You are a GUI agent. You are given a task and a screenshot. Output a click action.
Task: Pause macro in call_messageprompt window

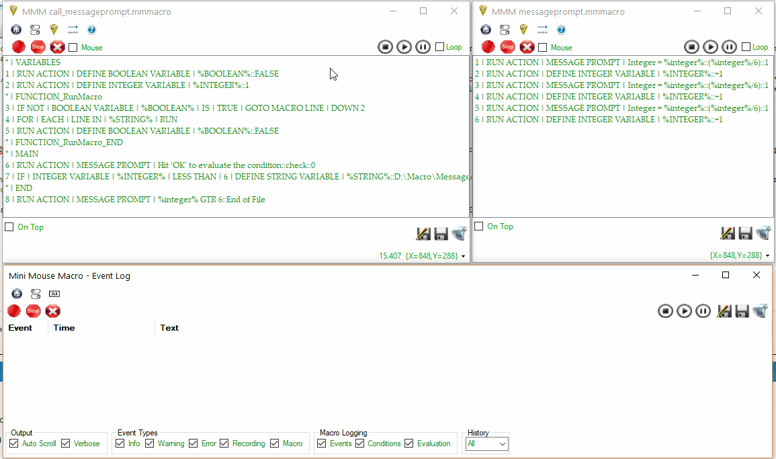click(423, 47)
